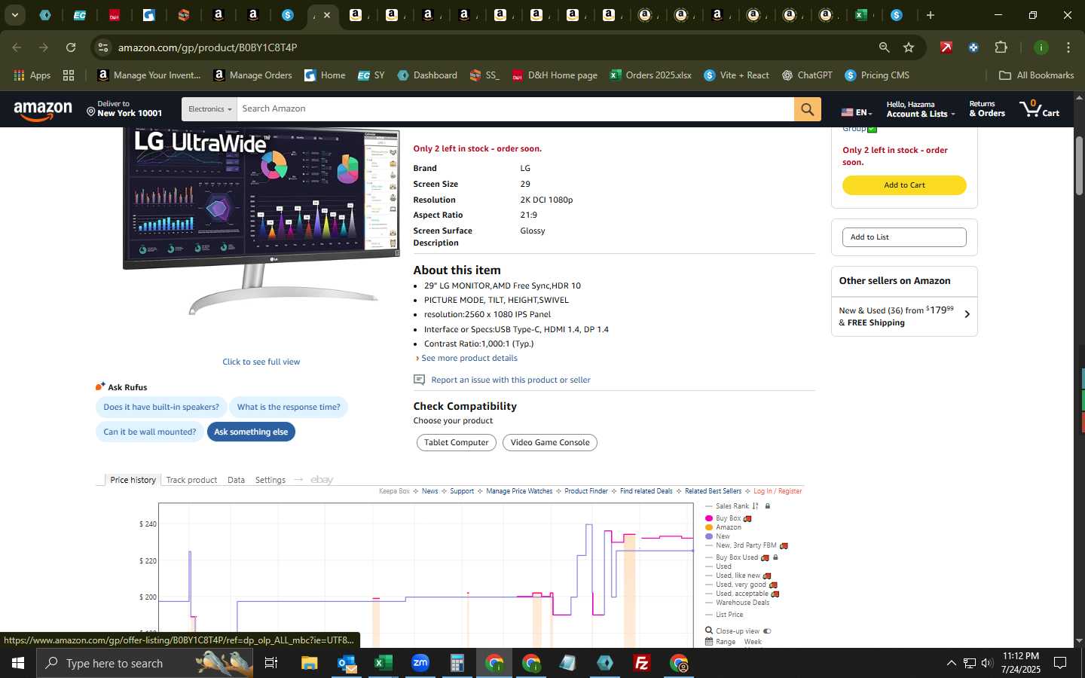Viewport: 1085px width, 678px height.
Task: Select the Price history tab
Action: point(133,480)
